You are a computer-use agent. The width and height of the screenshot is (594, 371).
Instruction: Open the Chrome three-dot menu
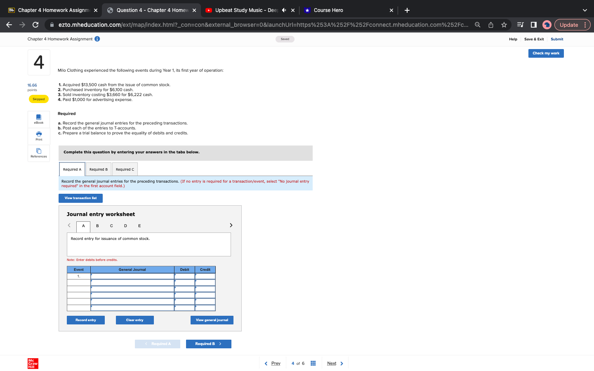[x=585, y=25]
